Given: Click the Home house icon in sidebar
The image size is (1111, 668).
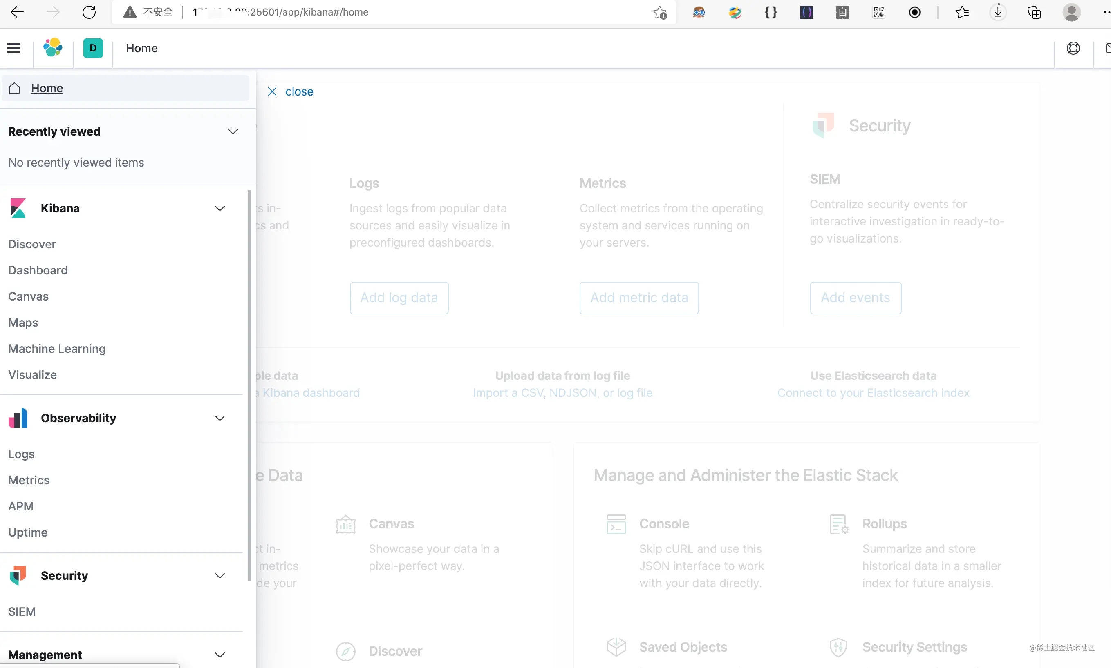Looking at the screenshot, I should click(14, 88).
